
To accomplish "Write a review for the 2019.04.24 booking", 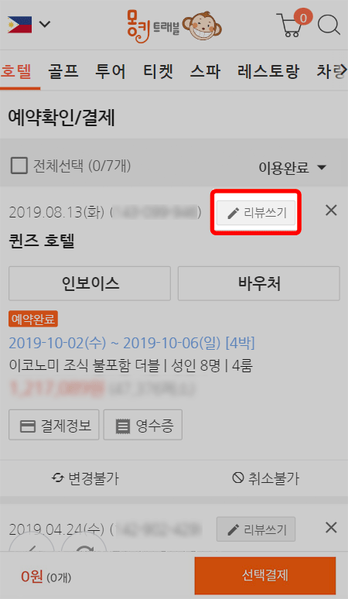I will 256,529.
